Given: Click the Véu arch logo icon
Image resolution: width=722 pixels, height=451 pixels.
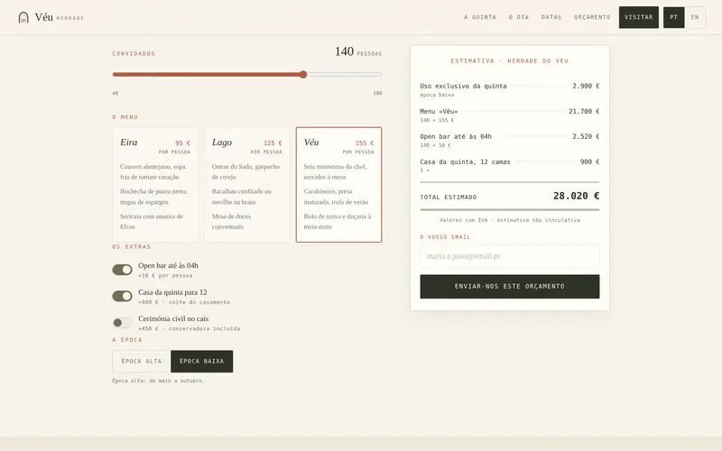Looking at the screenshot, I should pos(23,17).
